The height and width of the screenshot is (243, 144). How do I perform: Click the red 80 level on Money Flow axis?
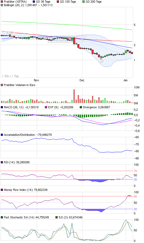135,196
